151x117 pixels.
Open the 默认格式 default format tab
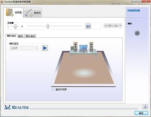[30, 36]
